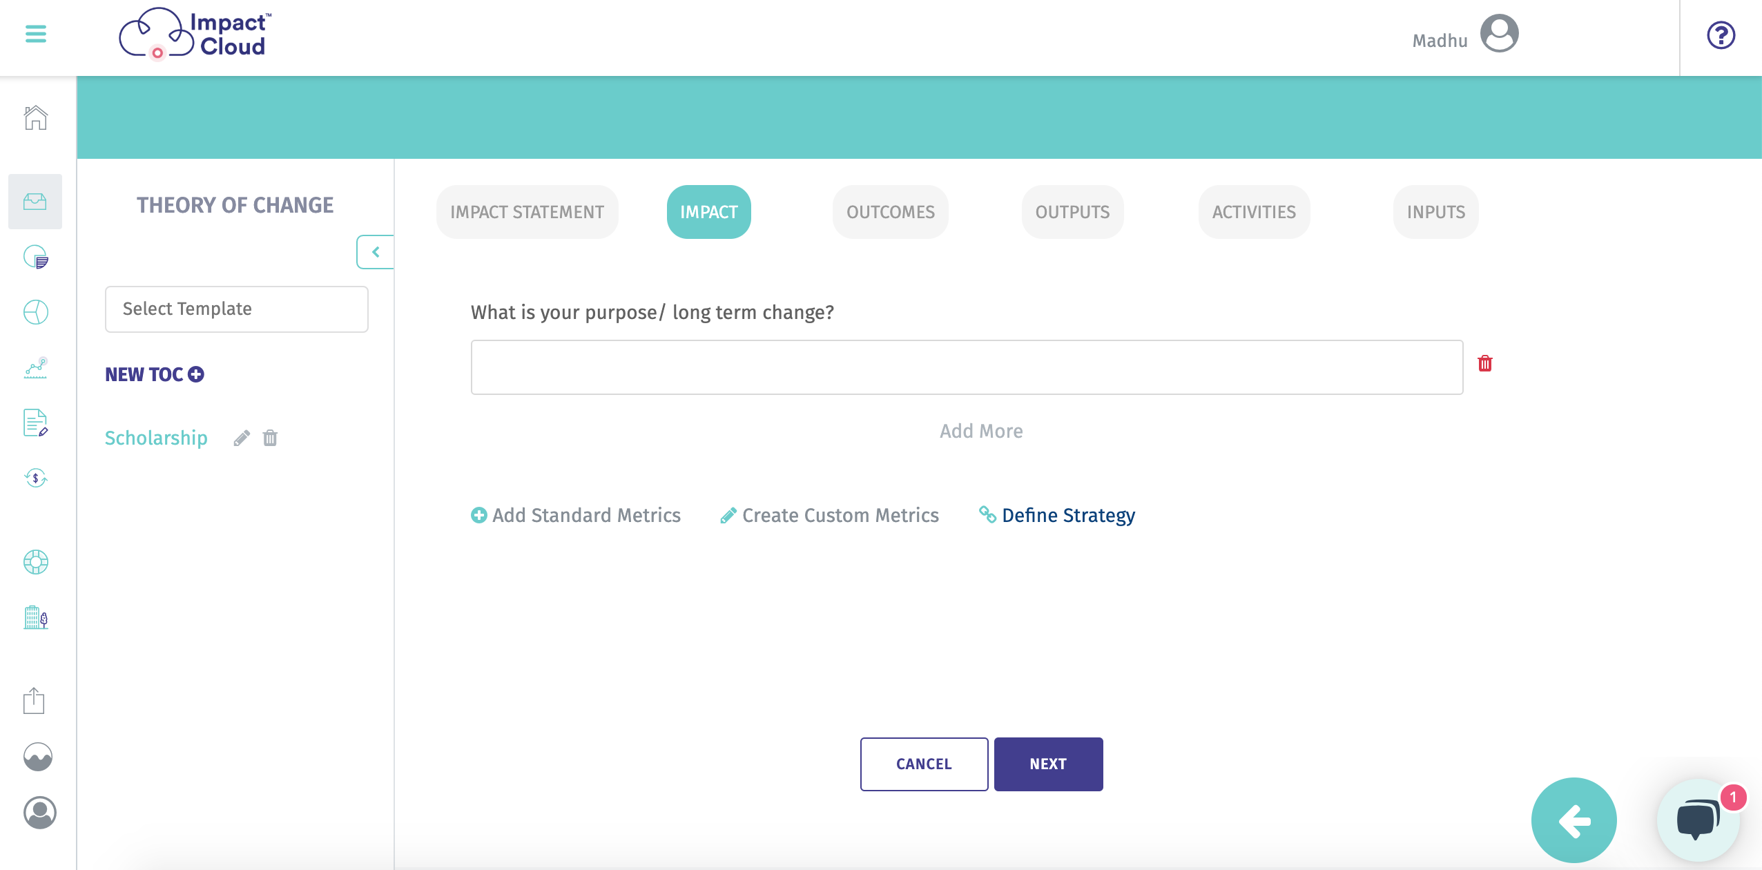1762x870 pixels.
Task: Open the Select Template dropdown
Action: tap(237, 309)
